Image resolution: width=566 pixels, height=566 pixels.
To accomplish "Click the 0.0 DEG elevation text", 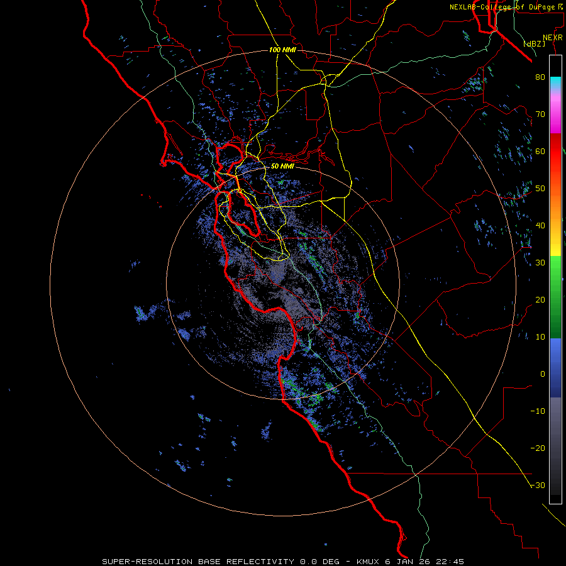I will 320,562.
